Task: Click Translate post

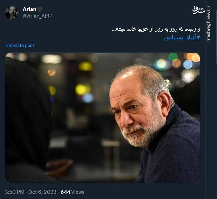Action: click(20, 46)
